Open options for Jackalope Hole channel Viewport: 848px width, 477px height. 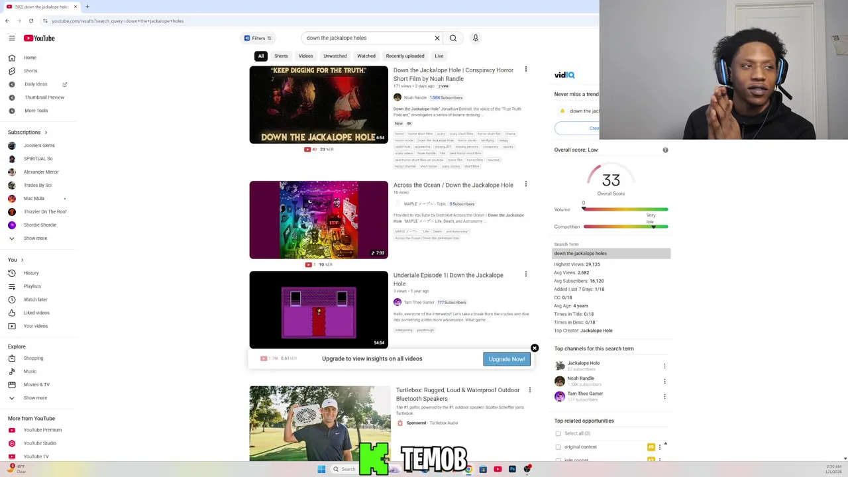(x=664, y=366)
